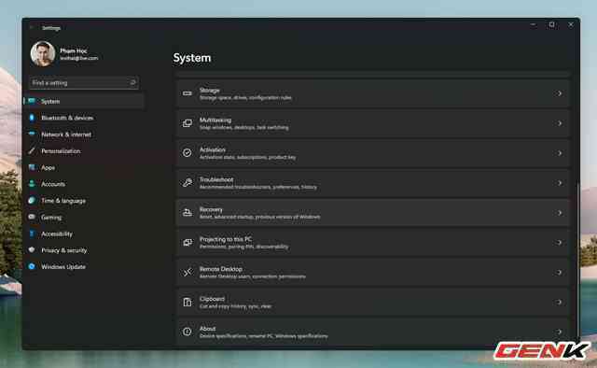Click the vertical scrollbar on the right

[x=578, y=260]
